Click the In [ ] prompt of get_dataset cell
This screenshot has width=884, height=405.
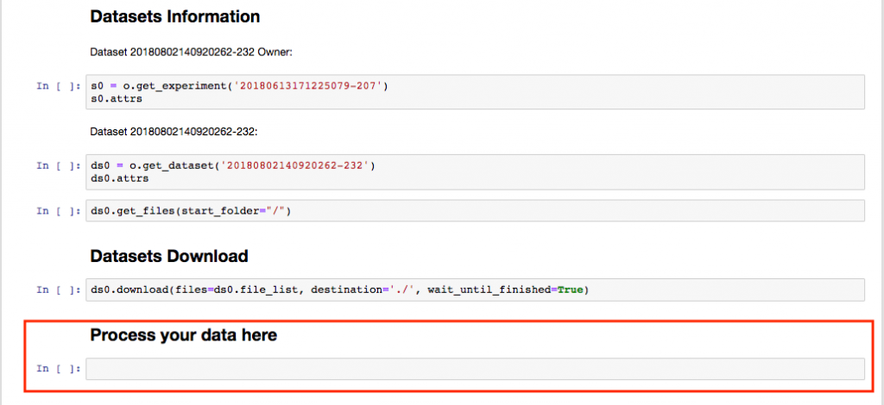(x=59, y=166)
